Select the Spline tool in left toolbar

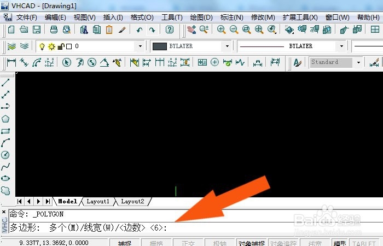[x=5, y=167]
